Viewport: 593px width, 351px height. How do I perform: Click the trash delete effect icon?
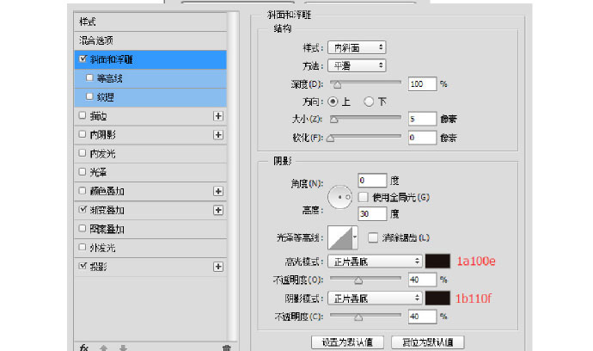[227, 348]
